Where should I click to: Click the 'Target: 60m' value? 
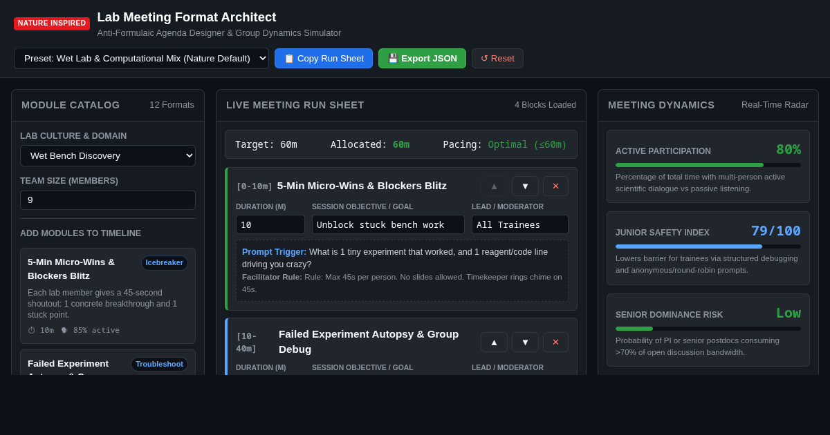click(x=266, y=144)
